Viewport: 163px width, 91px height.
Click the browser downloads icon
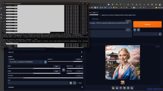(x=144, y=5)
